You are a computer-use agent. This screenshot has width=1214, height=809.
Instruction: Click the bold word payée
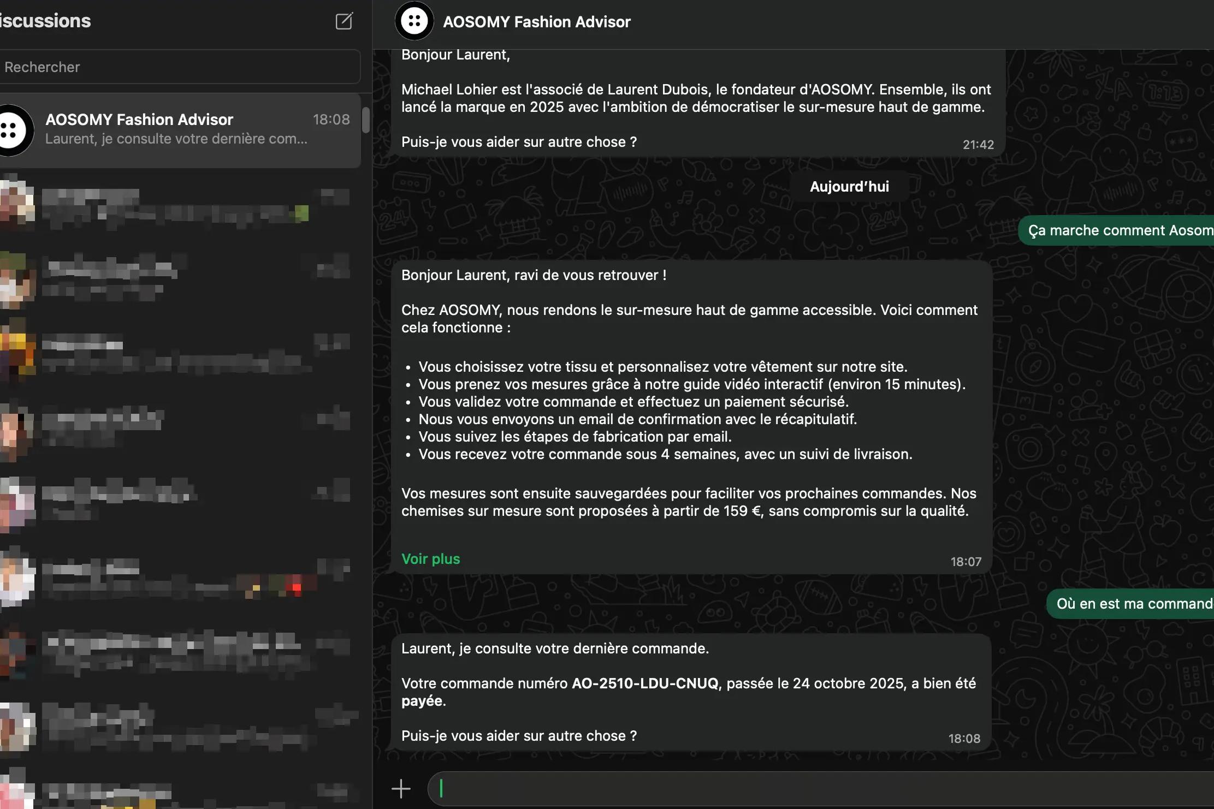(422, 701)
